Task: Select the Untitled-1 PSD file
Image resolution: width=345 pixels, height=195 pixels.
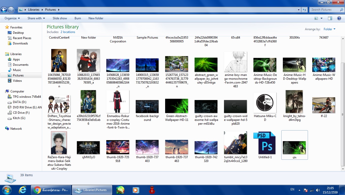Action: (265, 145)
